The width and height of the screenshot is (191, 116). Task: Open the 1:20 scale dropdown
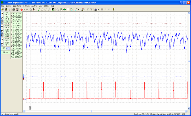pyautogui.click(x=7, y=48)
